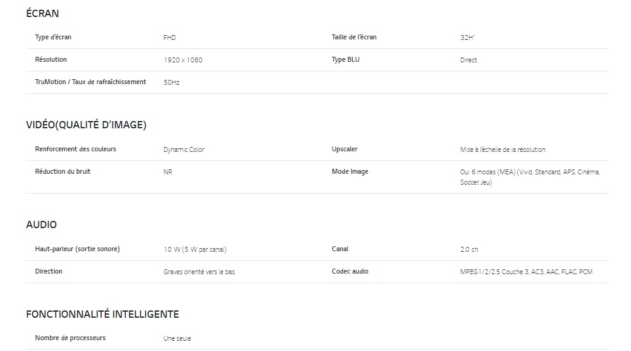The image size is (631, 351).
Task: Select the 'Type d'écran' label
Action: click(53, 38)
